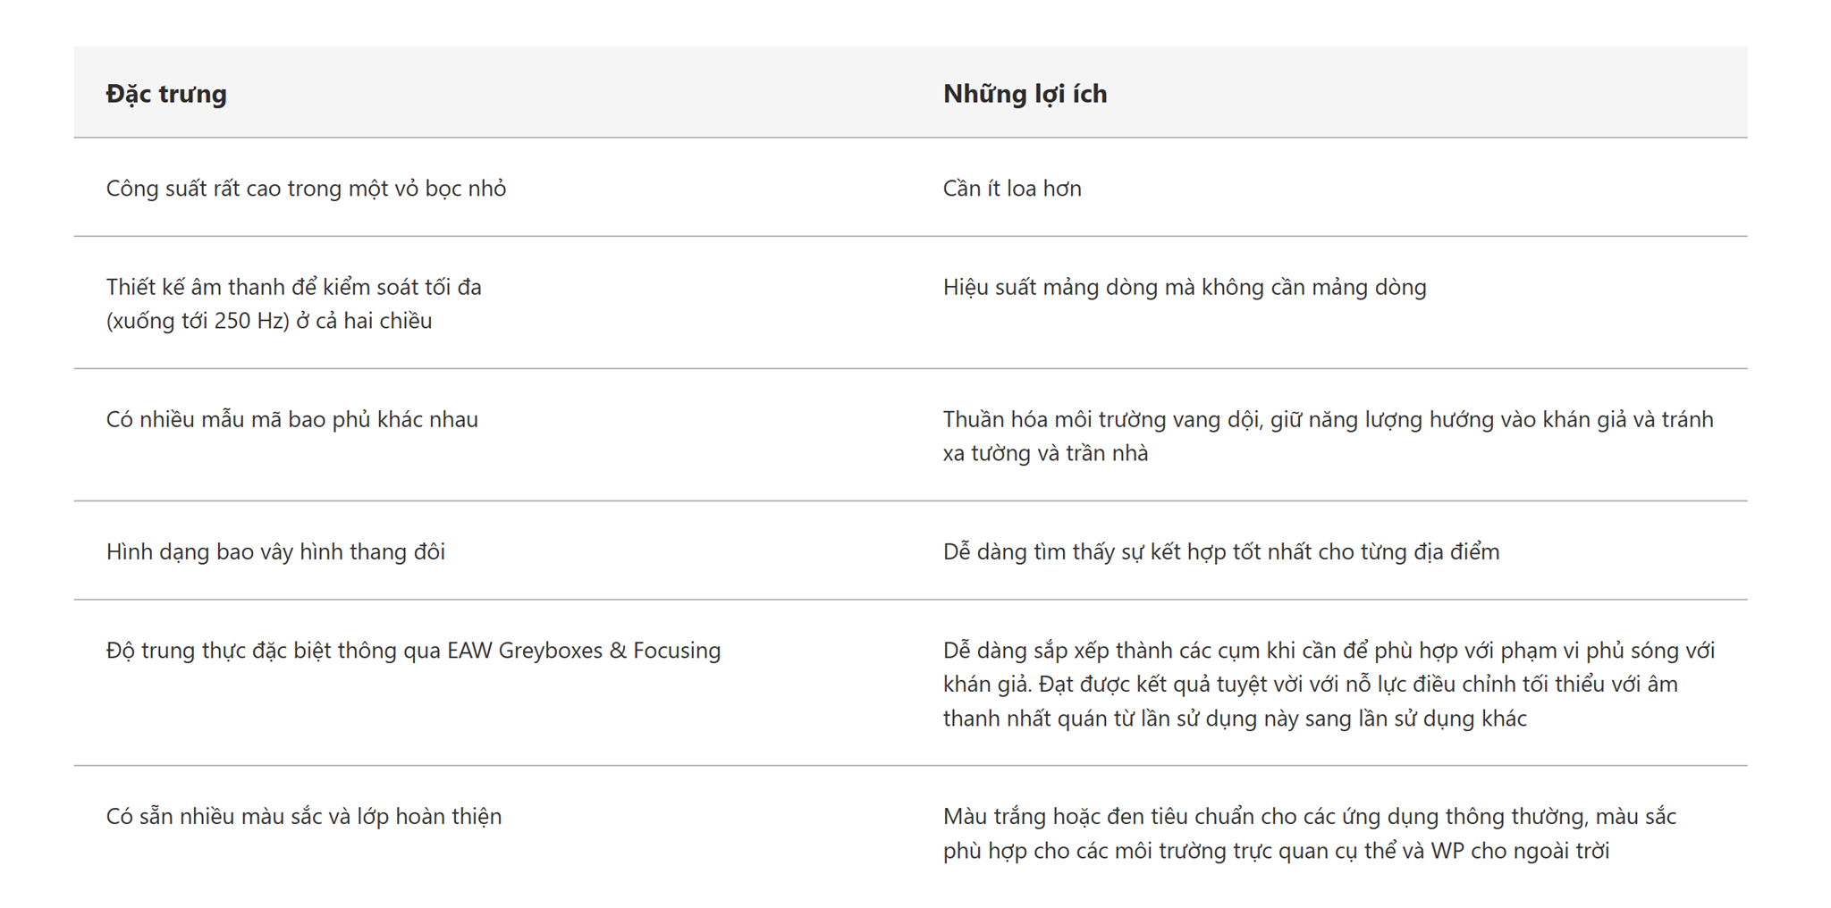Click the 'Đặc trưng' column header
This screenshot has width=1831, height=908.
point(166,94)
